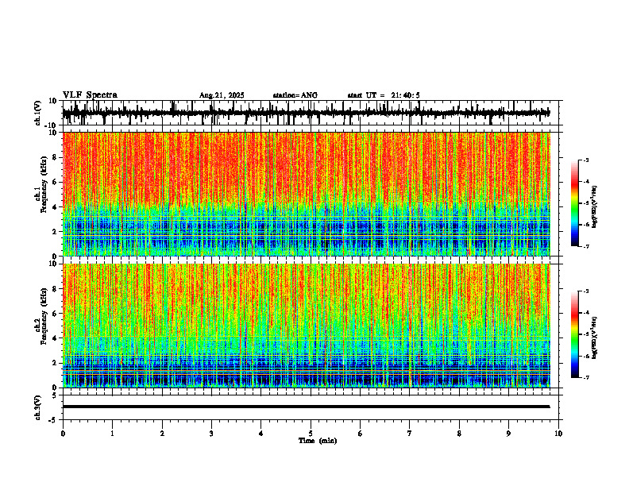Viewport: 629px width, 486px height.
Task: Click the ch.2 "Frequency (kHz)" axis label
Action: (43, 316)
